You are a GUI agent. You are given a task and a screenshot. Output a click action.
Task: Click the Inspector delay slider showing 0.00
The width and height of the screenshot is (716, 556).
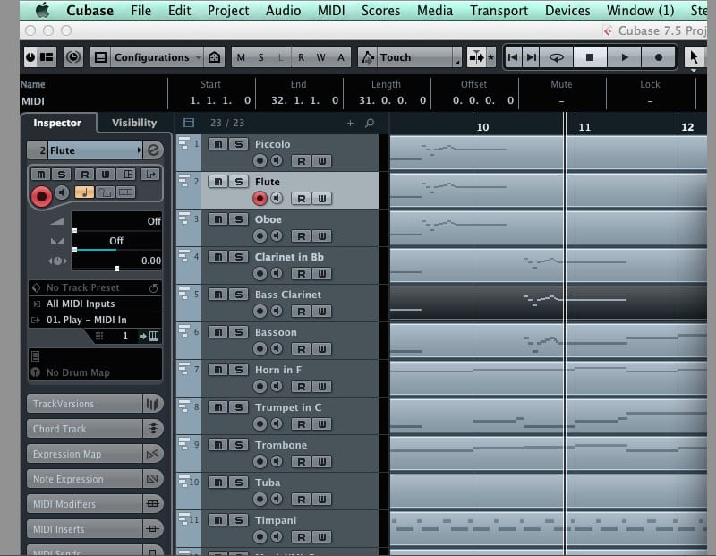[117, 261]
